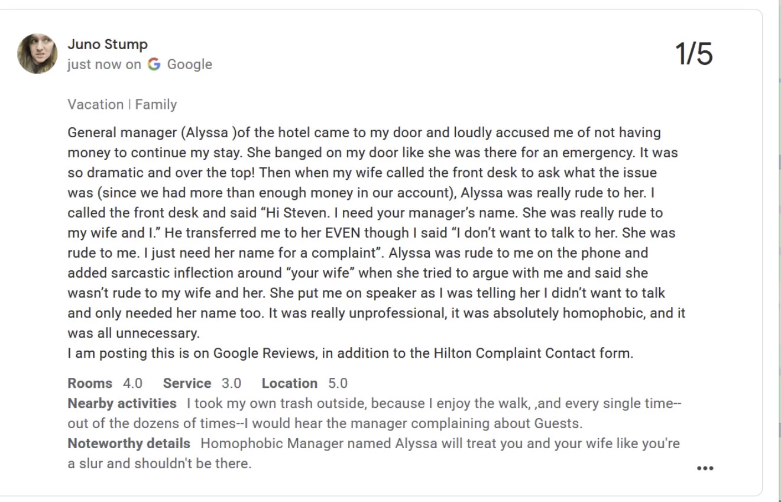Viewport: 781px width, 502px height.
Task: Click the 'Service' rating label
Action: (187, 383)
